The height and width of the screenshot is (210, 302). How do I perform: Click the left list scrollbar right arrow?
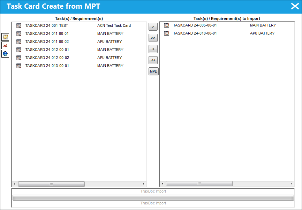click(x=143, y=184)
